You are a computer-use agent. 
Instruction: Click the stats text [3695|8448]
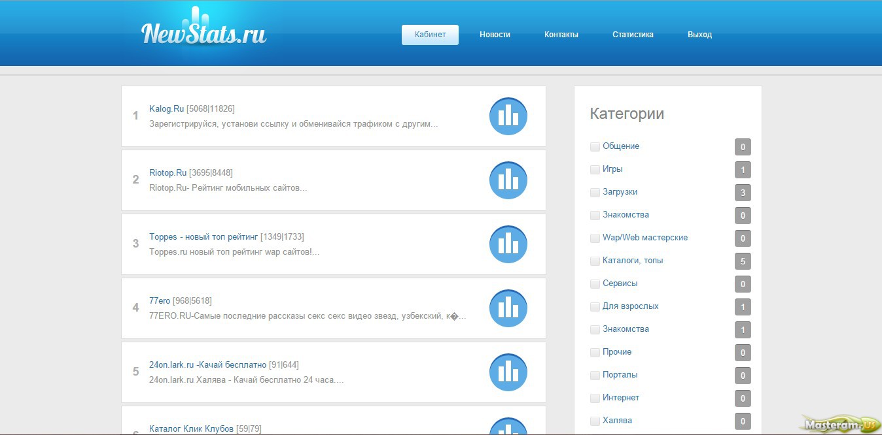[211, 173]
